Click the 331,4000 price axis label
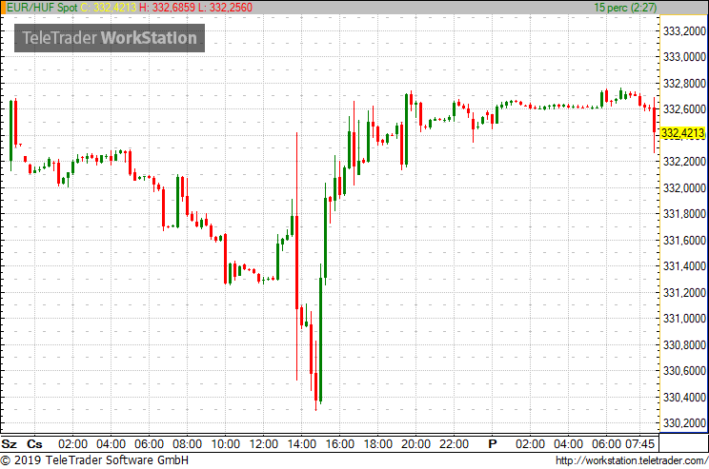The image size is (709, 469). coord(684,266)
